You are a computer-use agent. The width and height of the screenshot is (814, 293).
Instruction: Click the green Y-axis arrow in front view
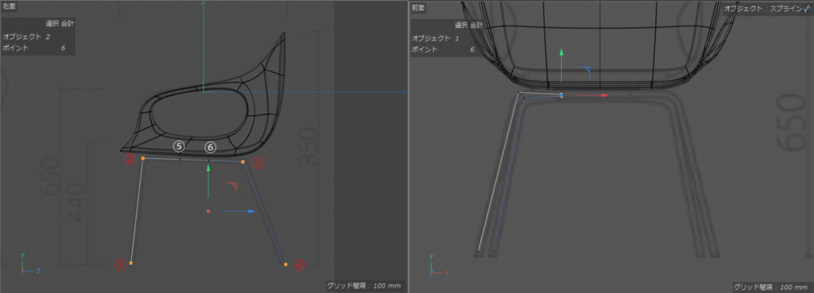pyautogui.click(x=561, y=65)
